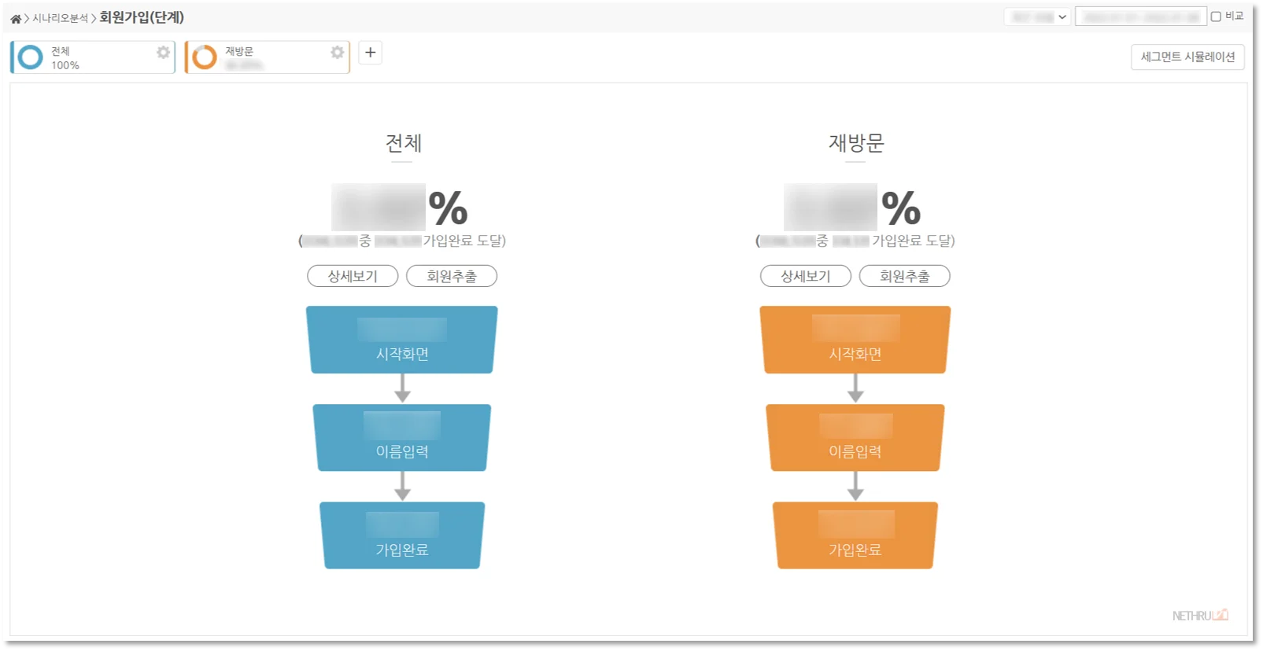This screenshot has width=1263, height=651.
Task: Open settings gear on the 전체 segment card
Action: [163, 53]
